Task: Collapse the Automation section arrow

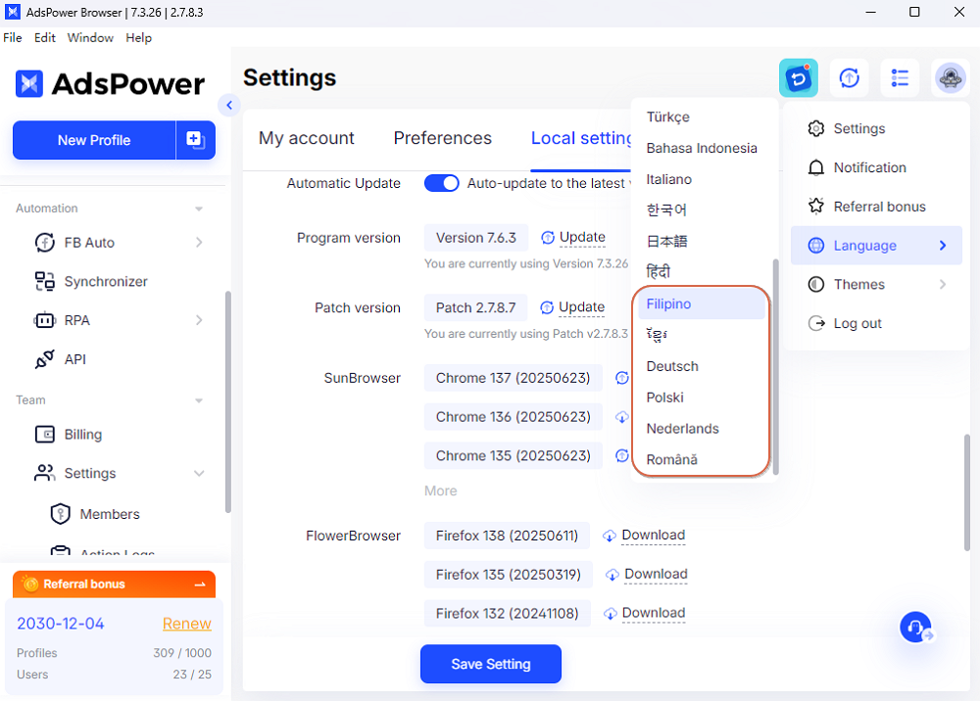Action: (199, 209)
